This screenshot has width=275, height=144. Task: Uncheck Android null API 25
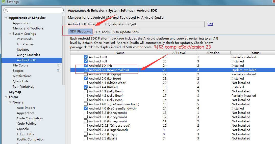86,61
